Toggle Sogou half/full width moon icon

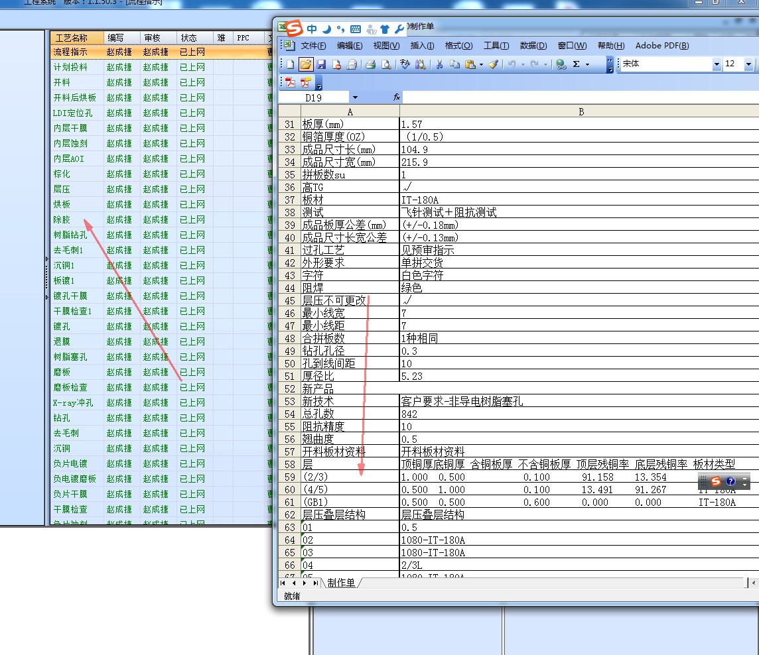coord(326,29)
